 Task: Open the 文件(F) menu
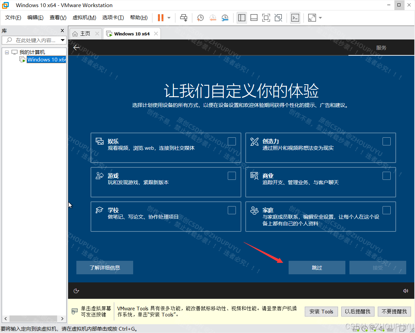tap(13, 18)
